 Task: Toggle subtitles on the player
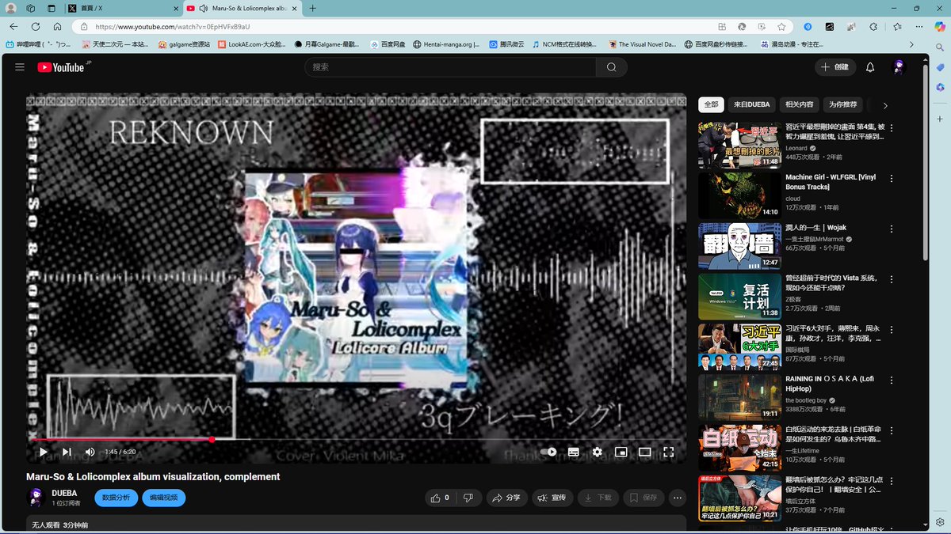pyautogui.click(x=573, y=452)
